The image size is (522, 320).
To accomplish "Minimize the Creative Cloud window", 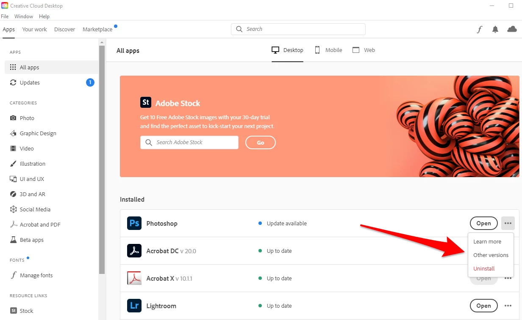I will click(492, 5).
